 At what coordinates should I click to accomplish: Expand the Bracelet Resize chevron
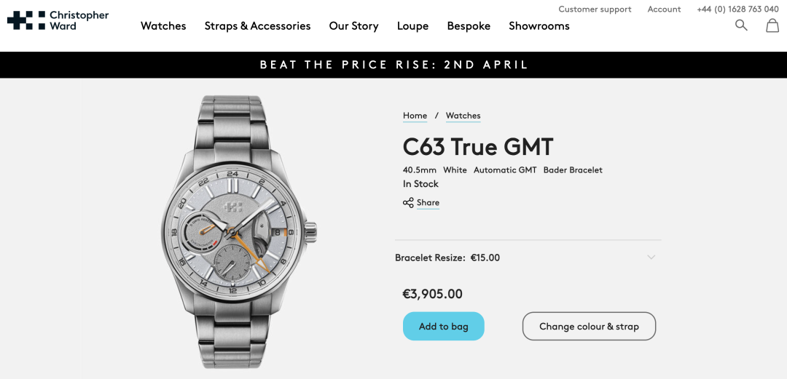point(651,258)
